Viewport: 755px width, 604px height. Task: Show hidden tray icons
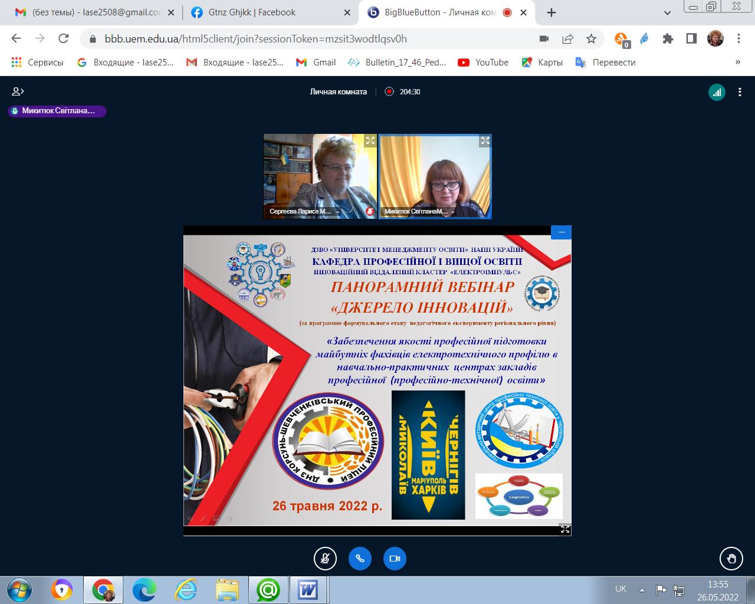click(x=642, y=589)
